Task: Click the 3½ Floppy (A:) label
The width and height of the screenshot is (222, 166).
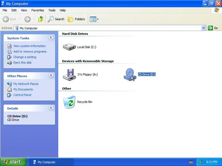Action: (x=87, y=74)
